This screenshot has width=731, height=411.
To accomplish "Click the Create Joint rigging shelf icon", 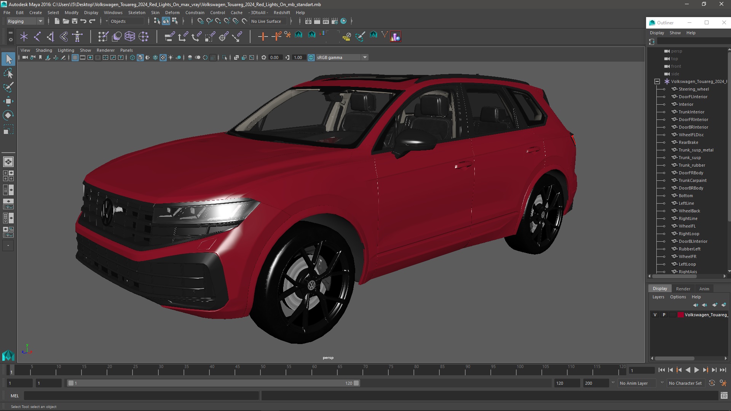I will coord(37,37).
